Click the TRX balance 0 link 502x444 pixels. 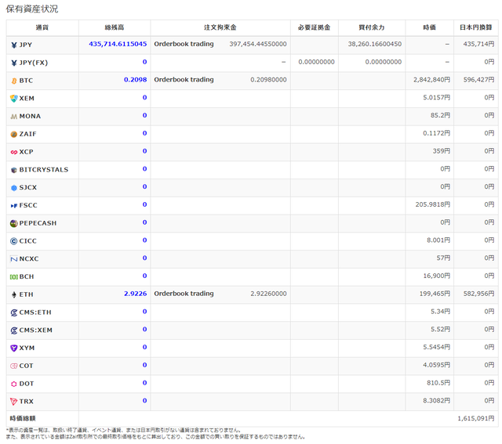coord(144,400)
